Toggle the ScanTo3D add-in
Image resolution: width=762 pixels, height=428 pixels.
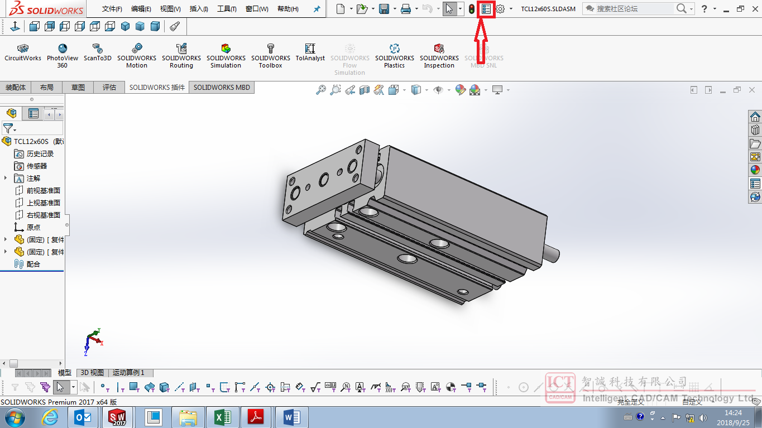[98, 53]
